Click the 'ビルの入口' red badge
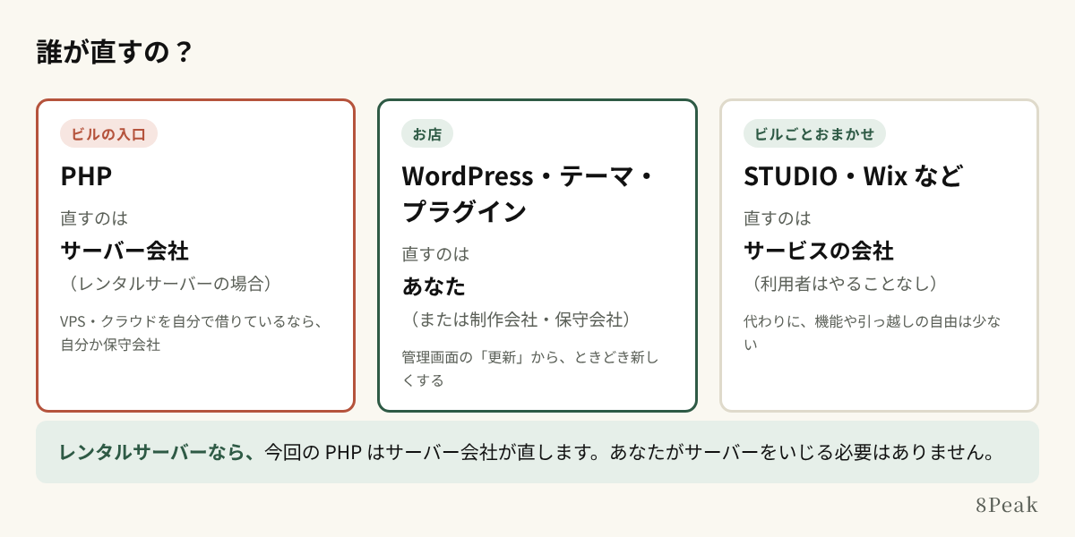 tap(108, 133)
